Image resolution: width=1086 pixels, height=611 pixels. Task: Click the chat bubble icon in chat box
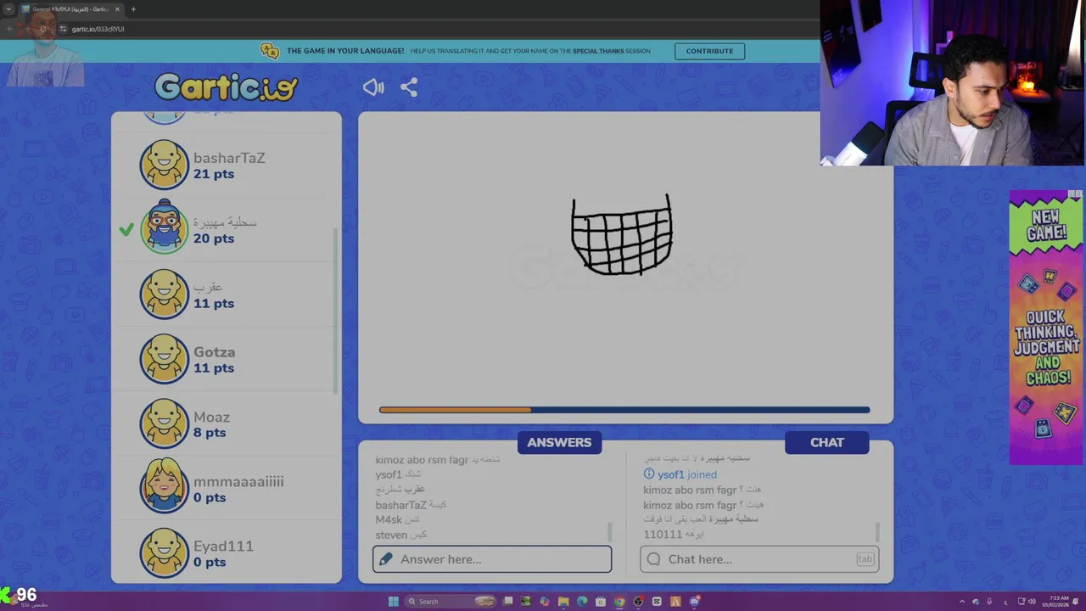pos(653,559)
